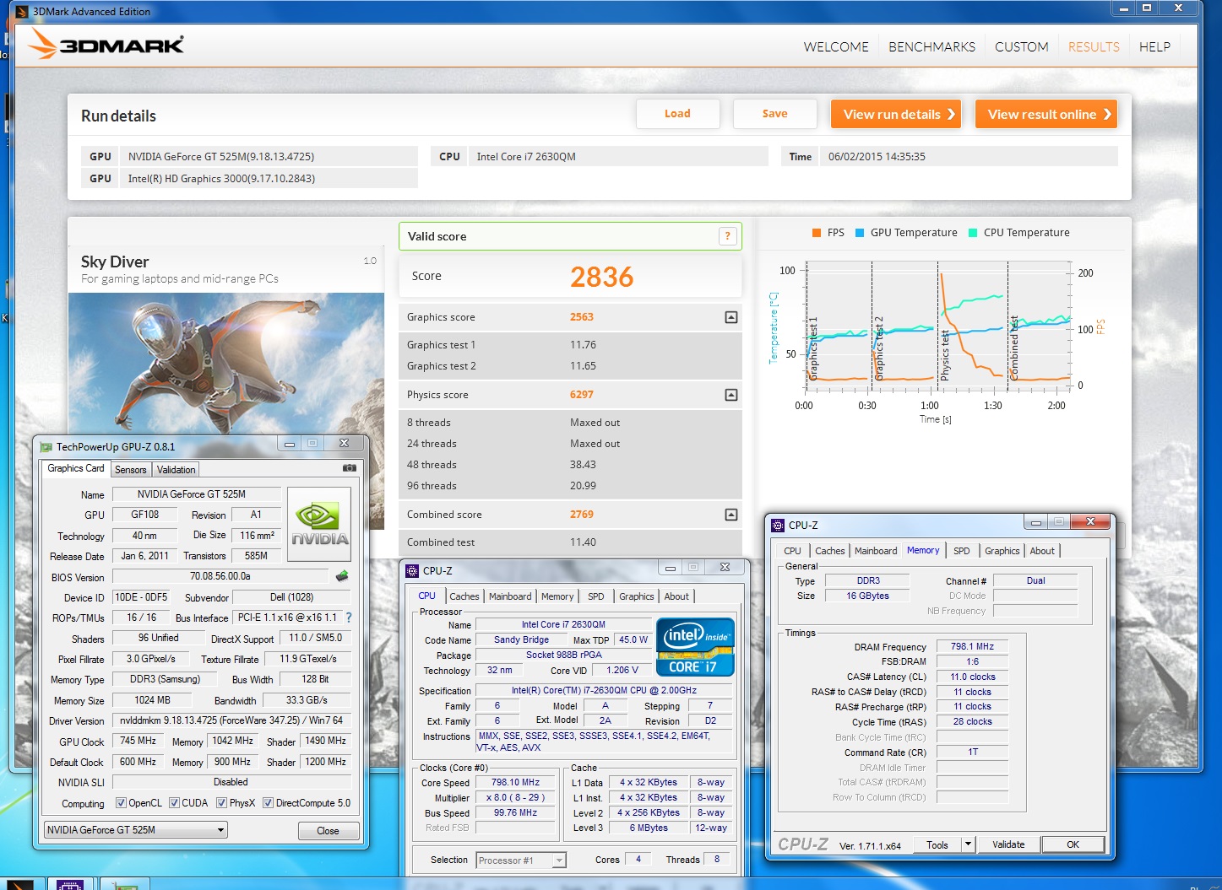Collapse the Graphics score section
1222x890 pixels.
click(731, 317)
